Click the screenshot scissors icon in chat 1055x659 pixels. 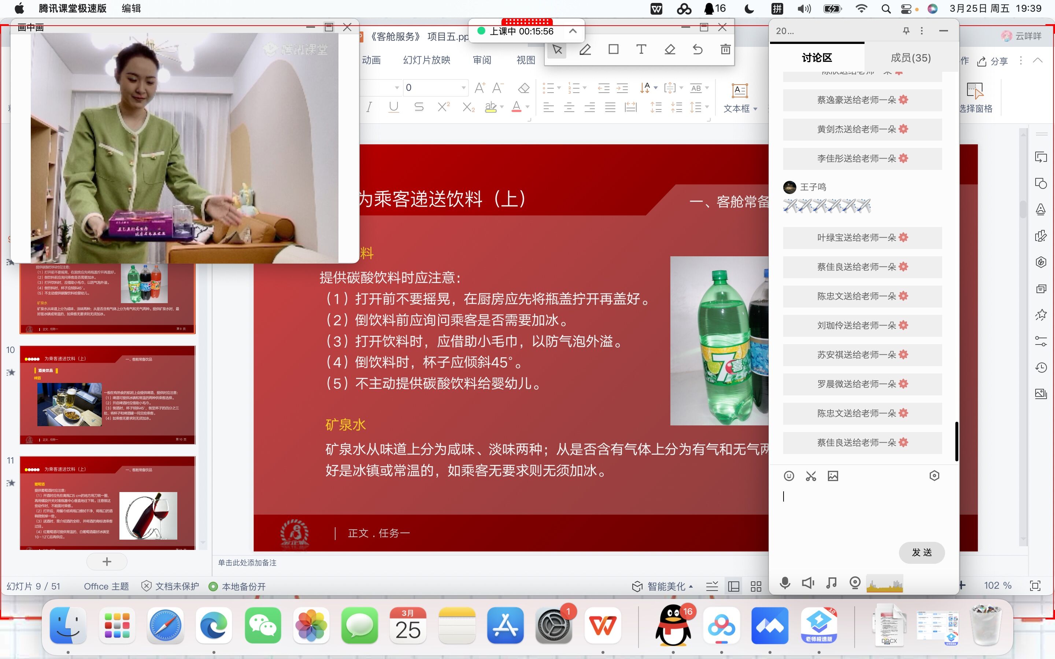pos(811,476)
